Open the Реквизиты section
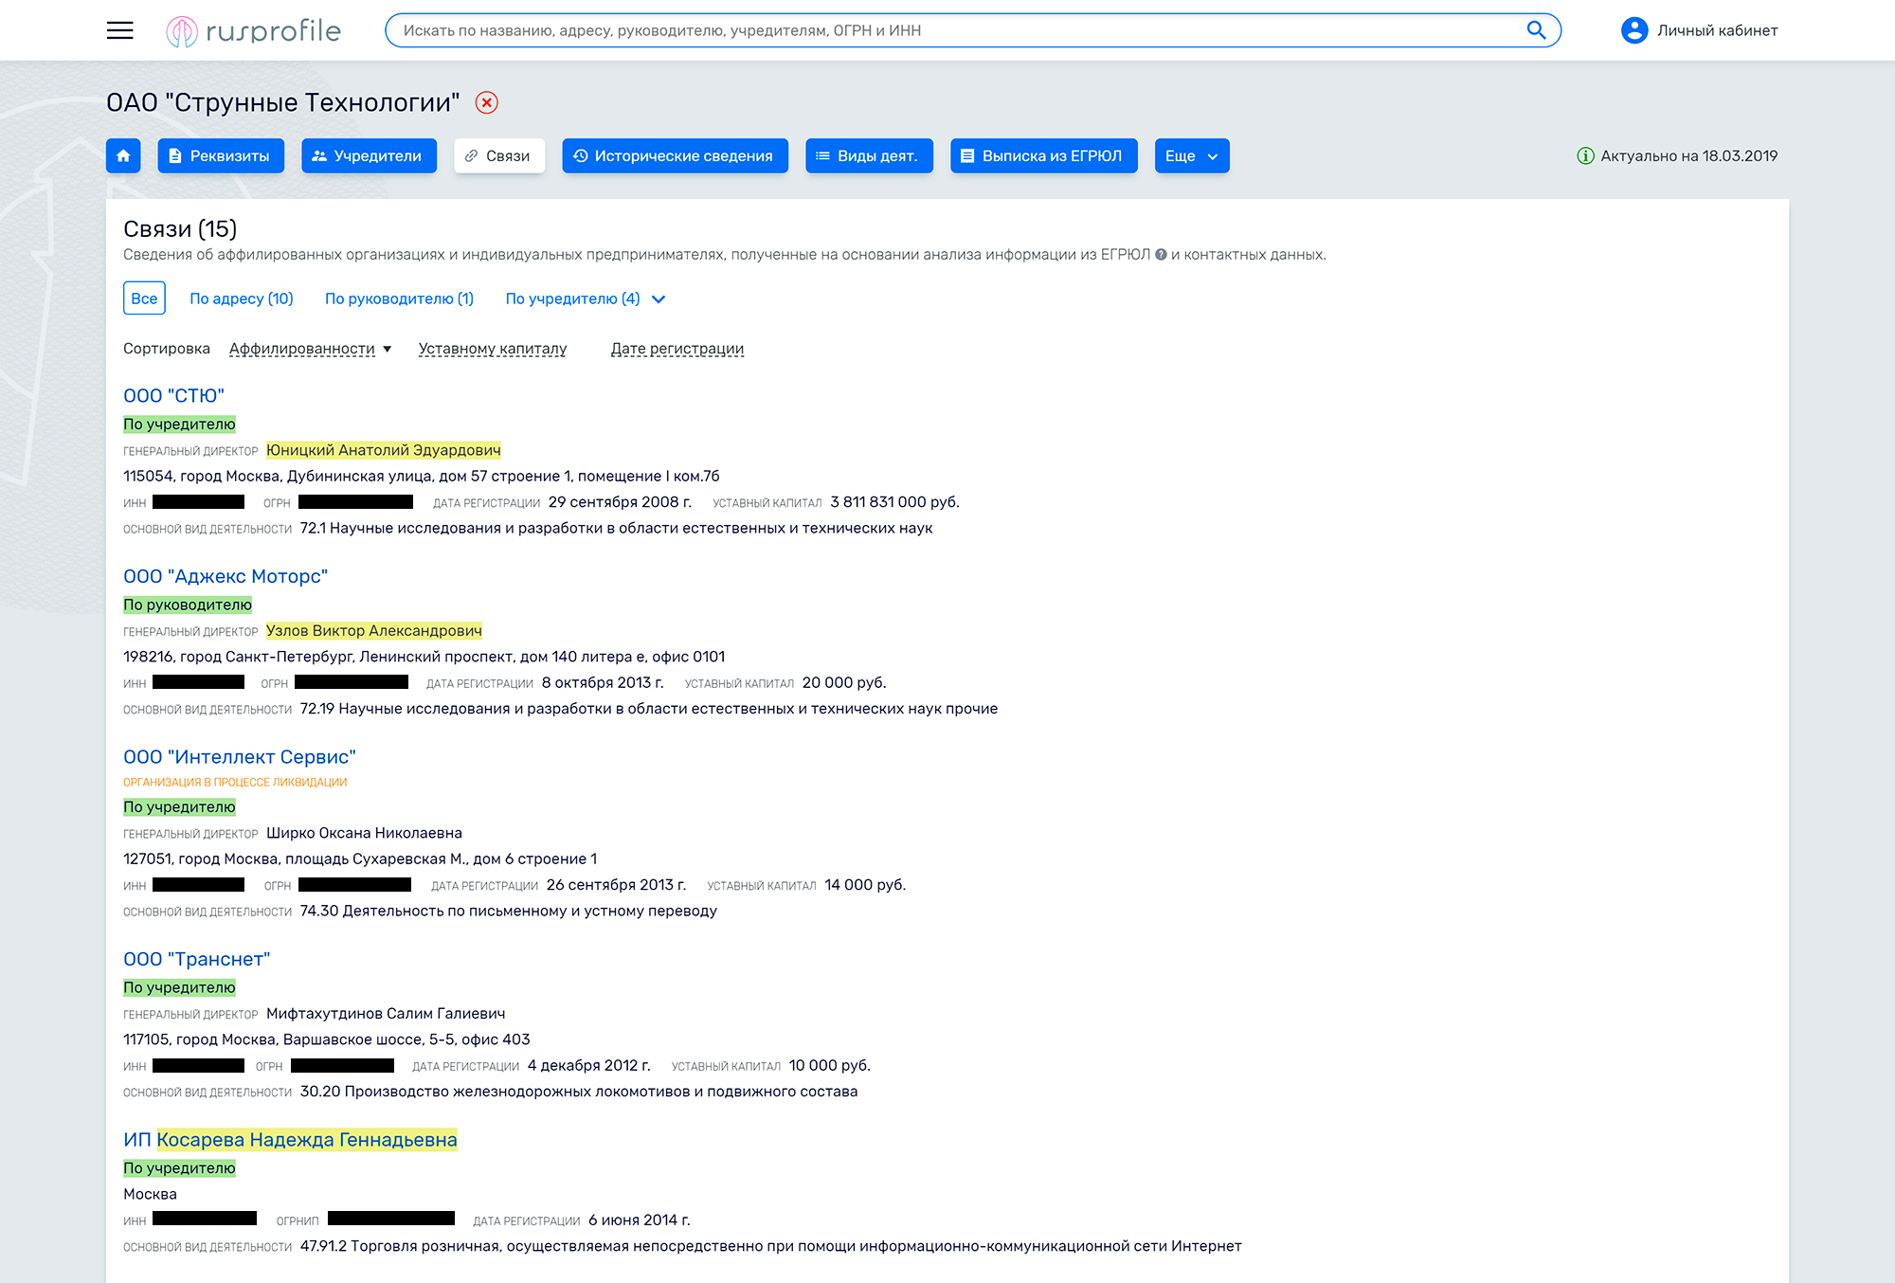The height and width of the screenshot is (1283, 1895). pyautogui.click(x=221, y=155)
